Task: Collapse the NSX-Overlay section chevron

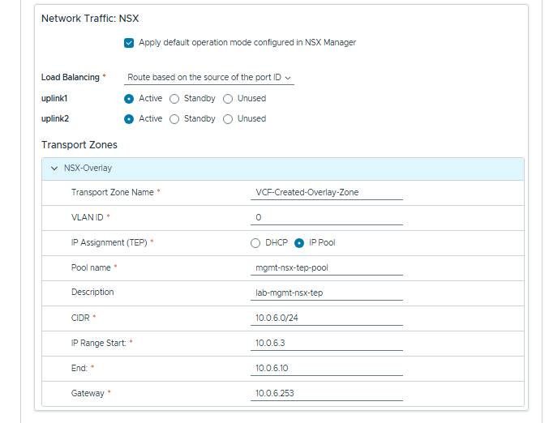Action: click(x=54, y=169)
